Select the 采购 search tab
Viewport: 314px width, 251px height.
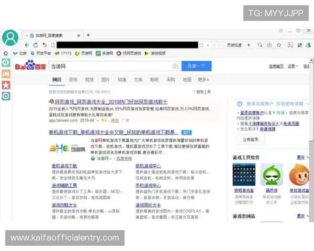(171, 79)
